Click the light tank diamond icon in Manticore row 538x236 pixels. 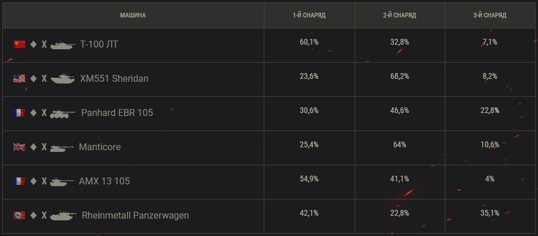tap(33, 147)
